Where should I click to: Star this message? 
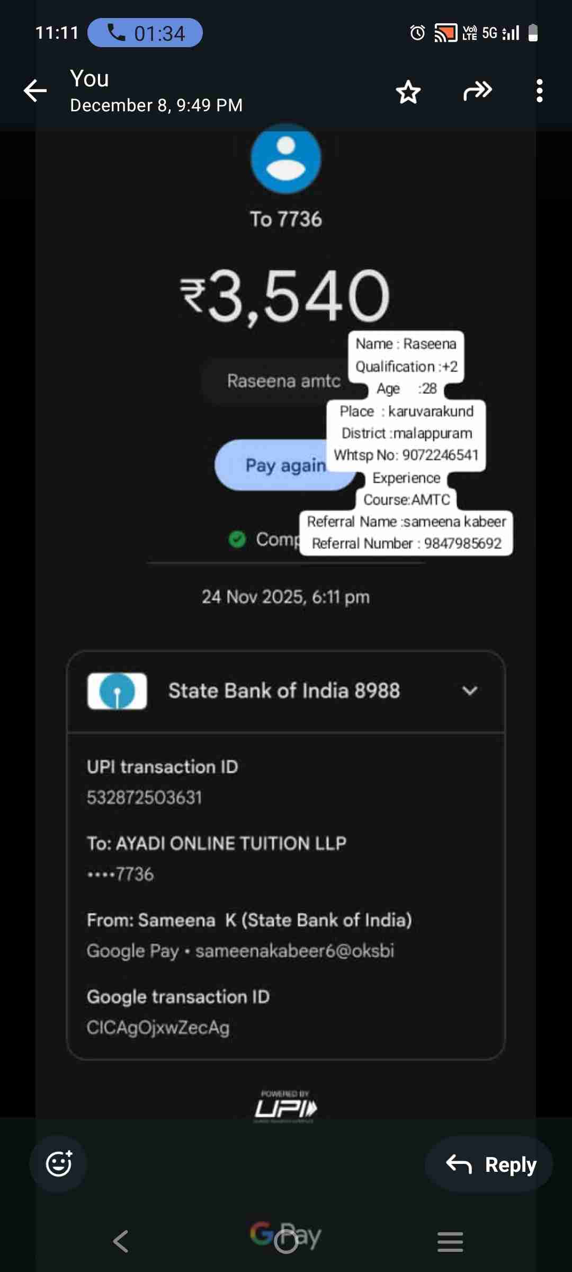click(x=408, y=92)
